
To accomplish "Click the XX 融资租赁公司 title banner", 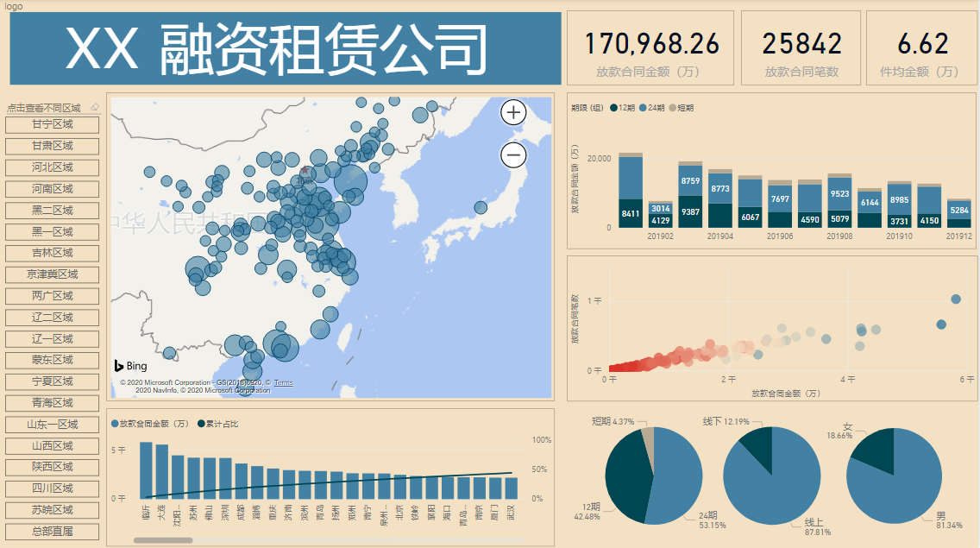I will tap(286, 48).
